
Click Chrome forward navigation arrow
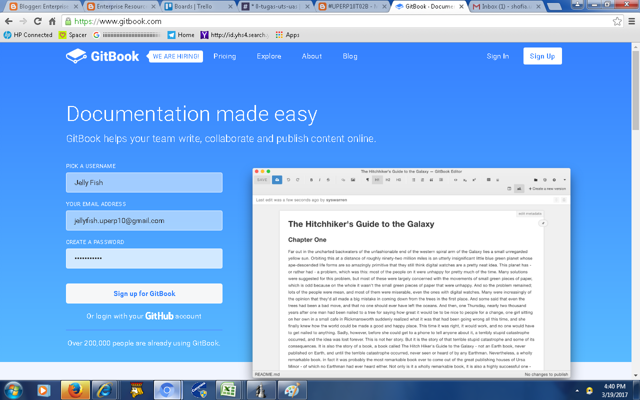coord(23,21)
